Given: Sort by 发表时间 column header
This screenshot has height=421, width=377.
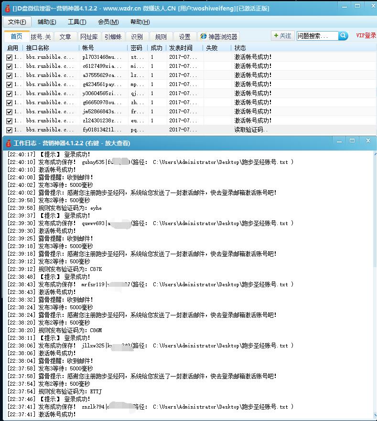Looking at the screenshot, I should coord(185,48).
